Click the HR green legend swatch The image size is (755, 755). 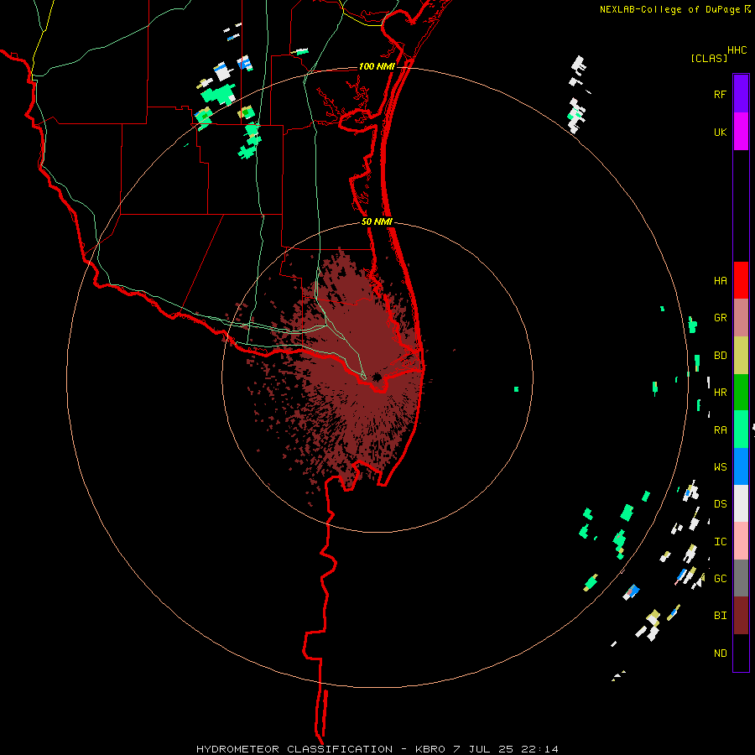point(741,393)
